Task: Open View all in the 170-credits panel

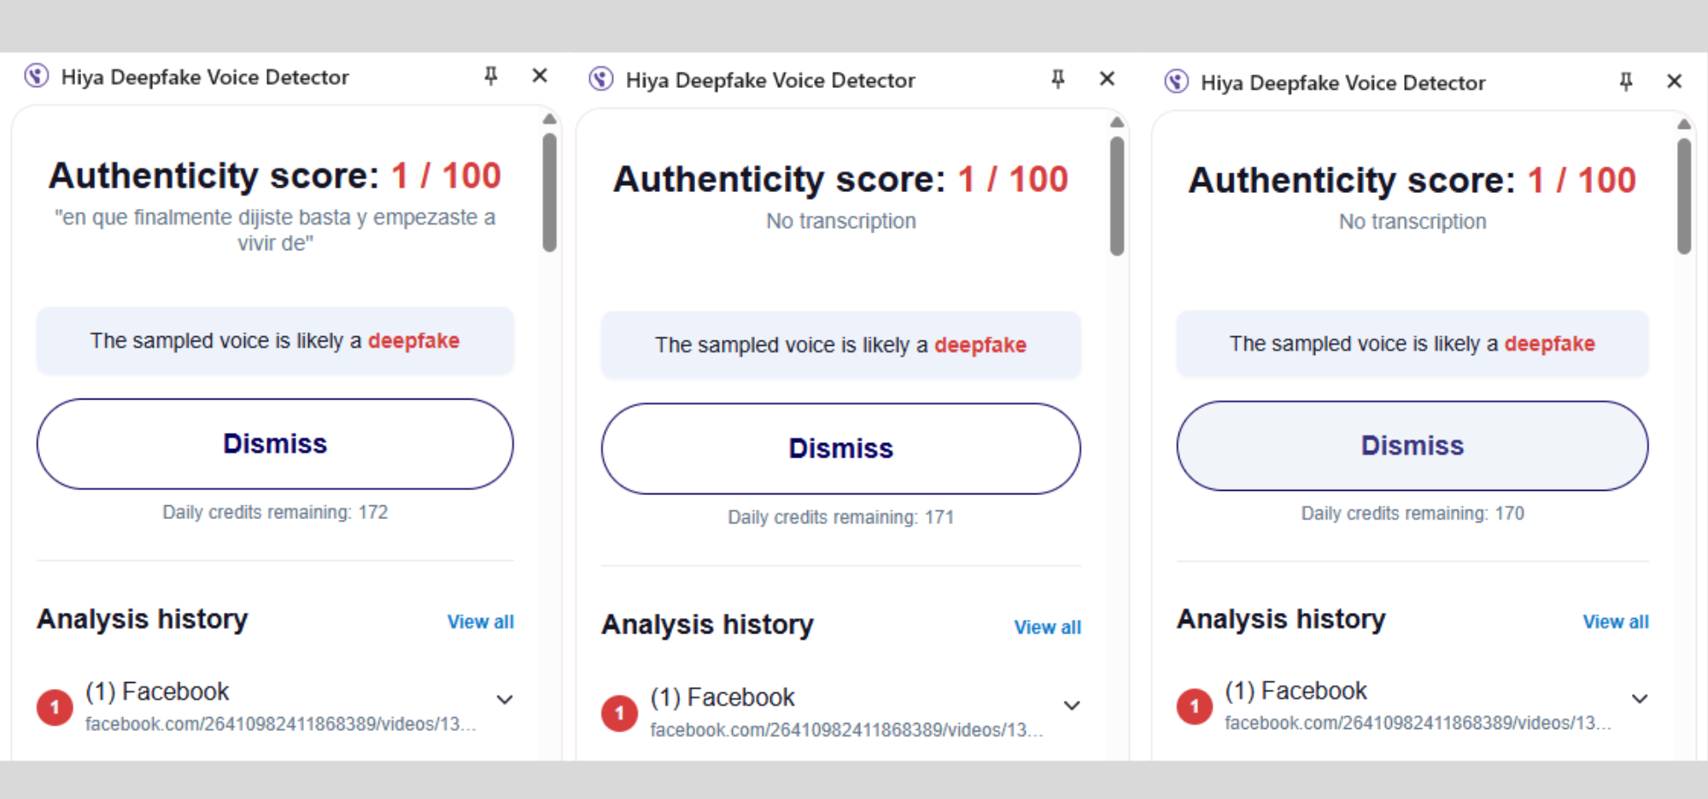Action: pos(1616,622)
